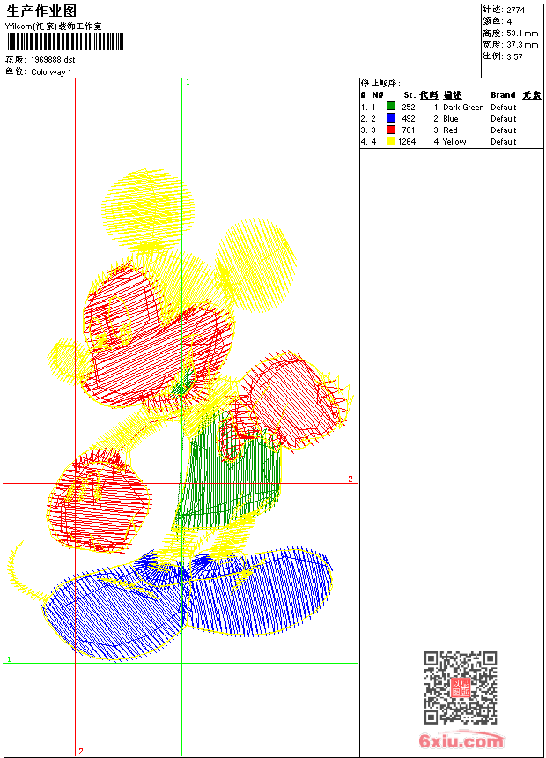Image resolution: width=546 pixels, height=758 pixels.
Task: Click the Blue color swatch
Action: pos(391,118)
